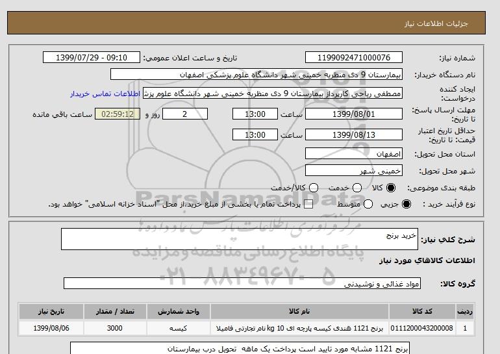The width and height of the screenshot is (500, 354).
Task: Click the شرح کلی نیاز label
Action: pos(448,240)
